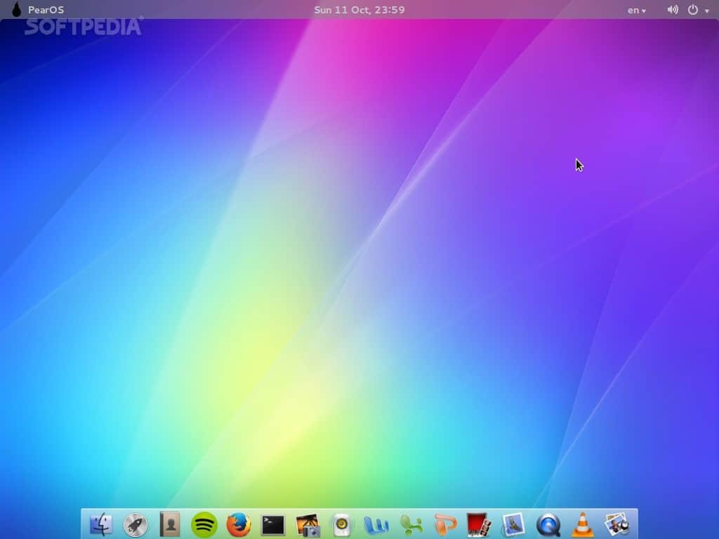Expand the en language dropdown
The image size is (719, 539).
tap(636, 10)
